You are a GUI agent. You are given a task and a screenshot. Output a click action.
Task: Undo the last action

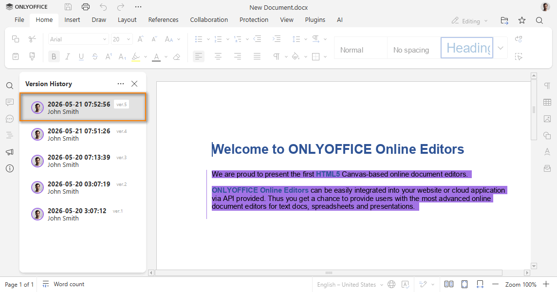[x=103, y=7]
